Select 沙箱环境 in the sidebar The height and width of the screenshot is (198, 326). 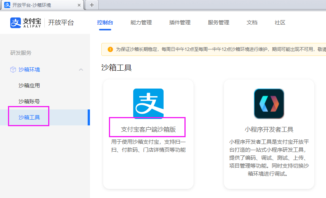click(29, 70)
